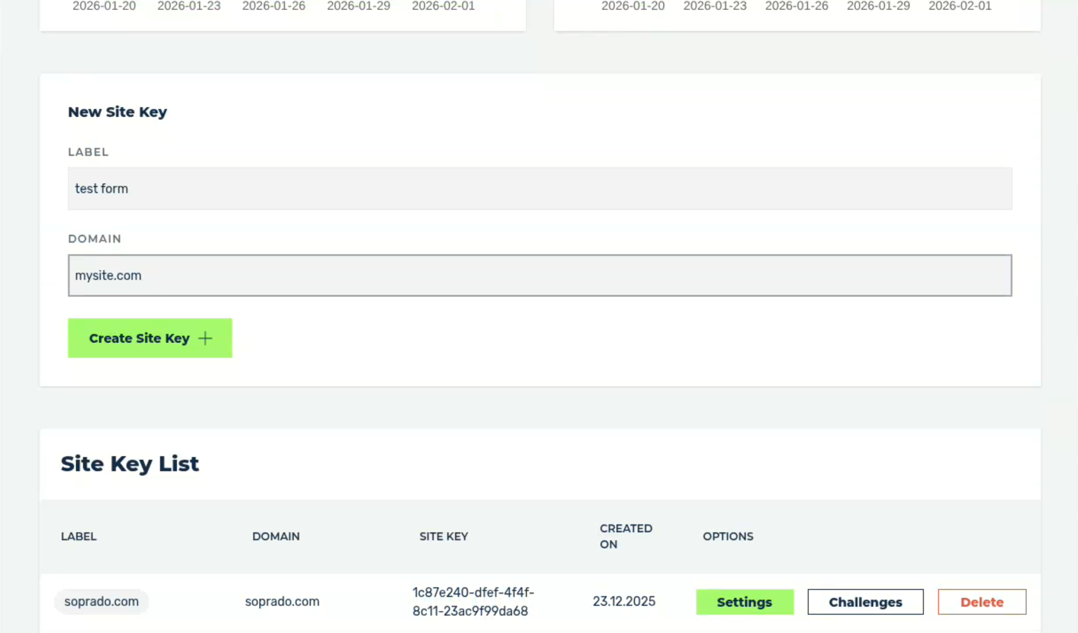Click the 2026-02-01 date on the left chart
The width and height of the screenshot is (1078, 633).
point(444,6)
